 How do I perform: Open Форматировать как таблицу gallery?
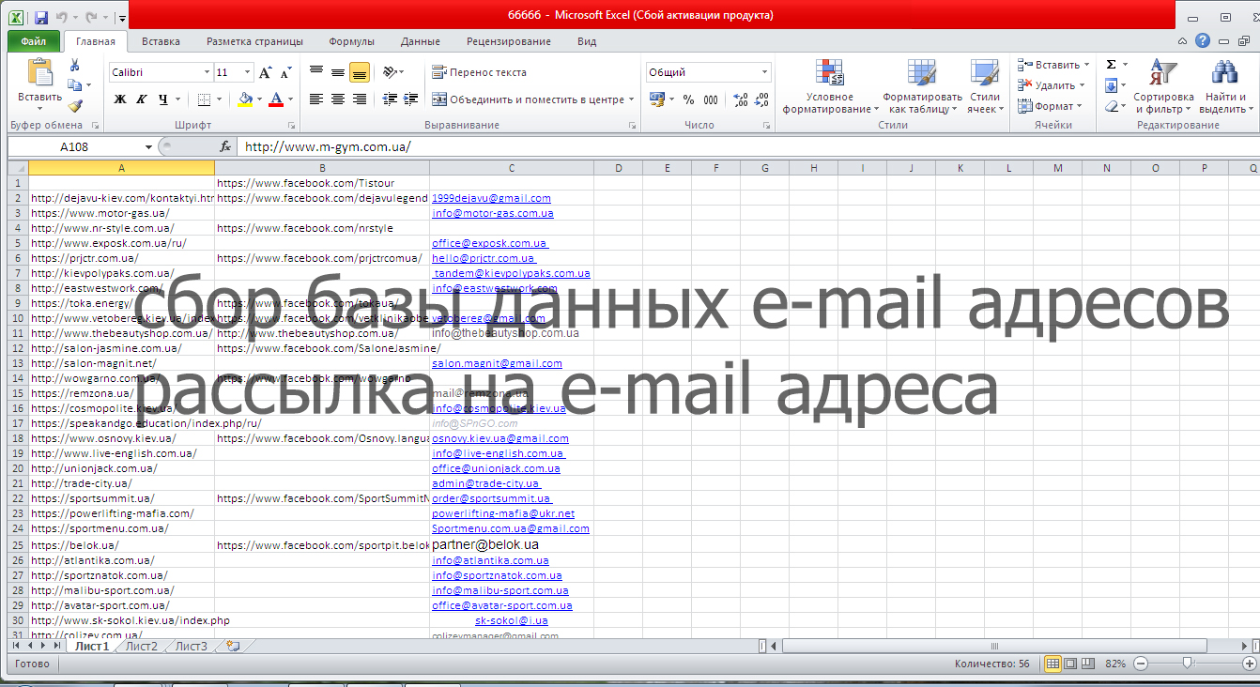tap(922, 86)
